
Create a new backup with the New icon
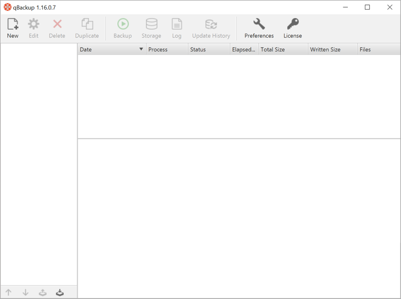point(13,24)
